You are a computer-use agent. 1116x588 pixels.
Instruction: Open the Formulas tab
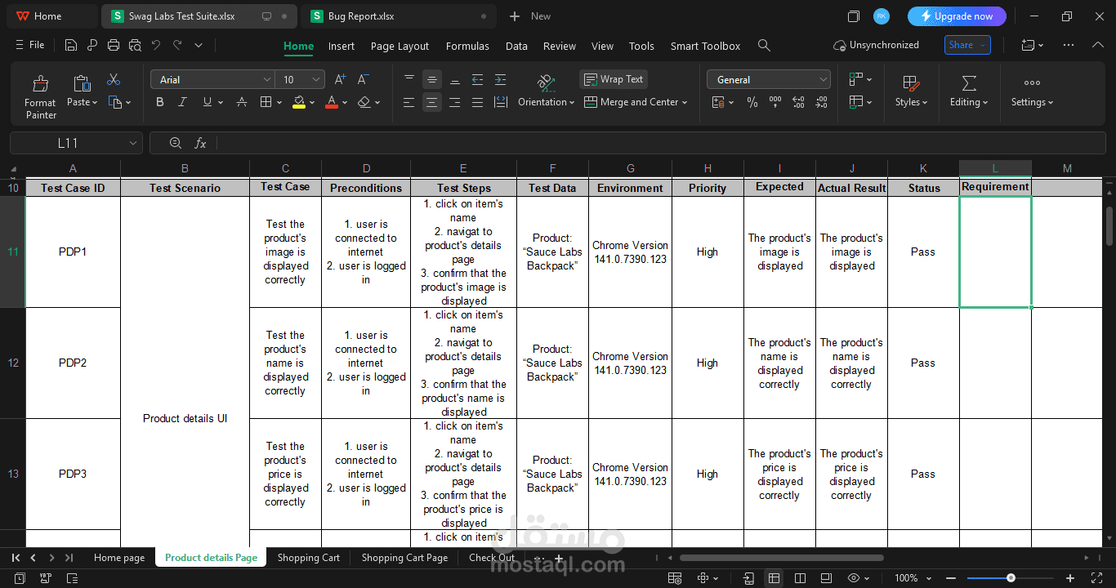click(467, 46)
